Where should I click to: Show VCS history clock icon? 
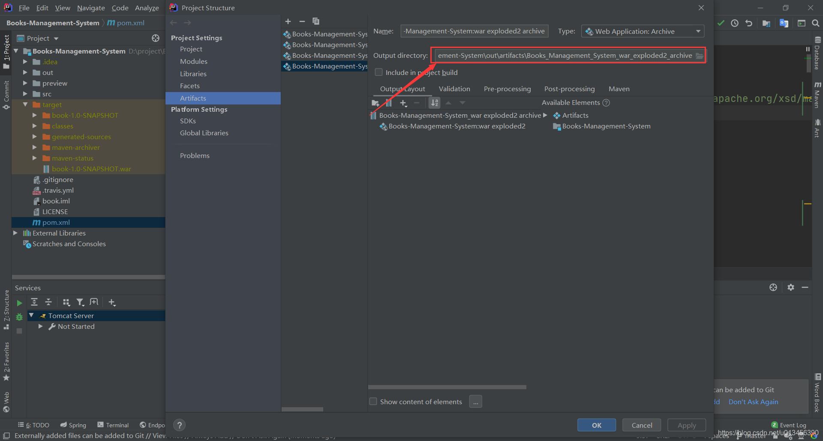pyautogui.click(x=735, y=23)
